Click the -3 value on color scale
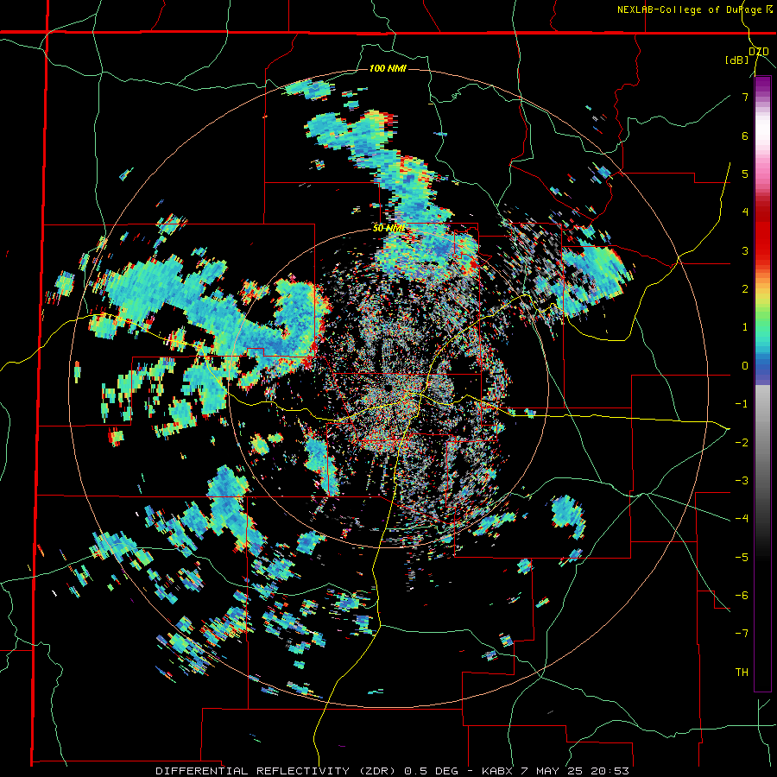The height and width of the screenshot is (777, 777). [742, 480]
